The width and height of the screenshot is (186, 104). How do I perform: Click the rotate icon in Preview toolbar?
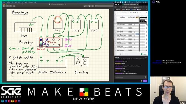[x=89, y=6]
